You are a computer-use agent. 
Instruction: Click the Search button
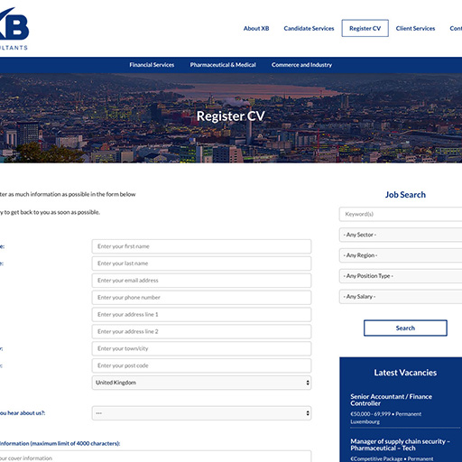pos(405,328)
